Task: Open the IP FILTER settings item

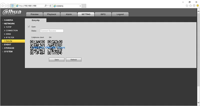Action: tap(10, 38)
